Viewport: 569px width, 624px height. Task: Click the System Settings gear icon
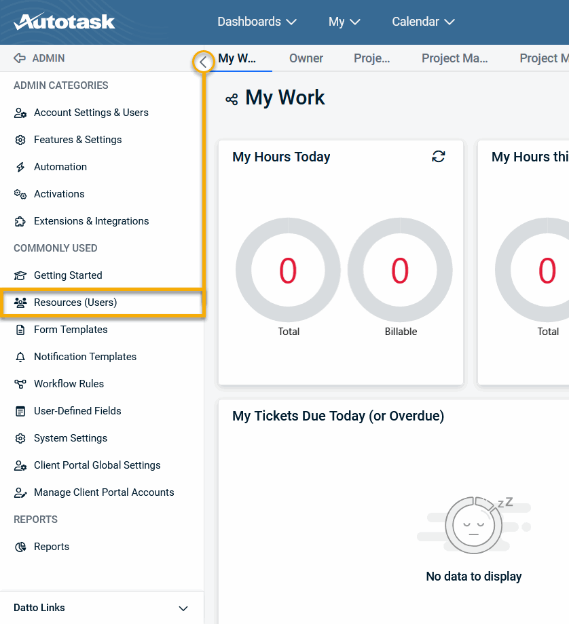point(20,438)
